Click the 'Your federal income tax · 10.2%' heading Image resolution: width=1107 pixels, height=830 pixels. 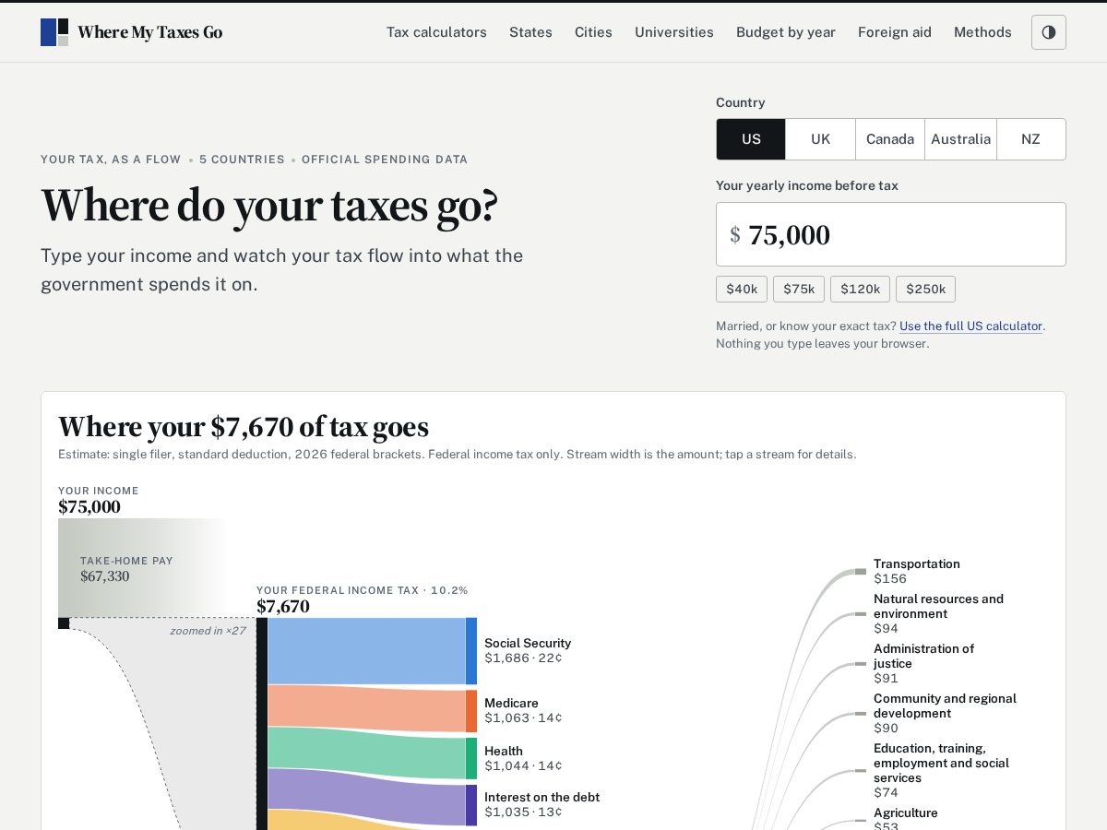tap(363, 590)
